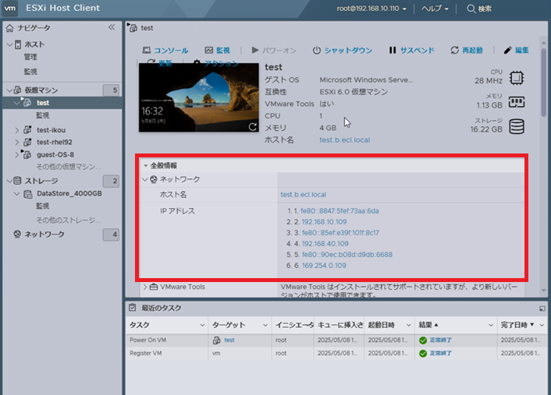Collapse the 全般情報 section

(x=146, y=166)
